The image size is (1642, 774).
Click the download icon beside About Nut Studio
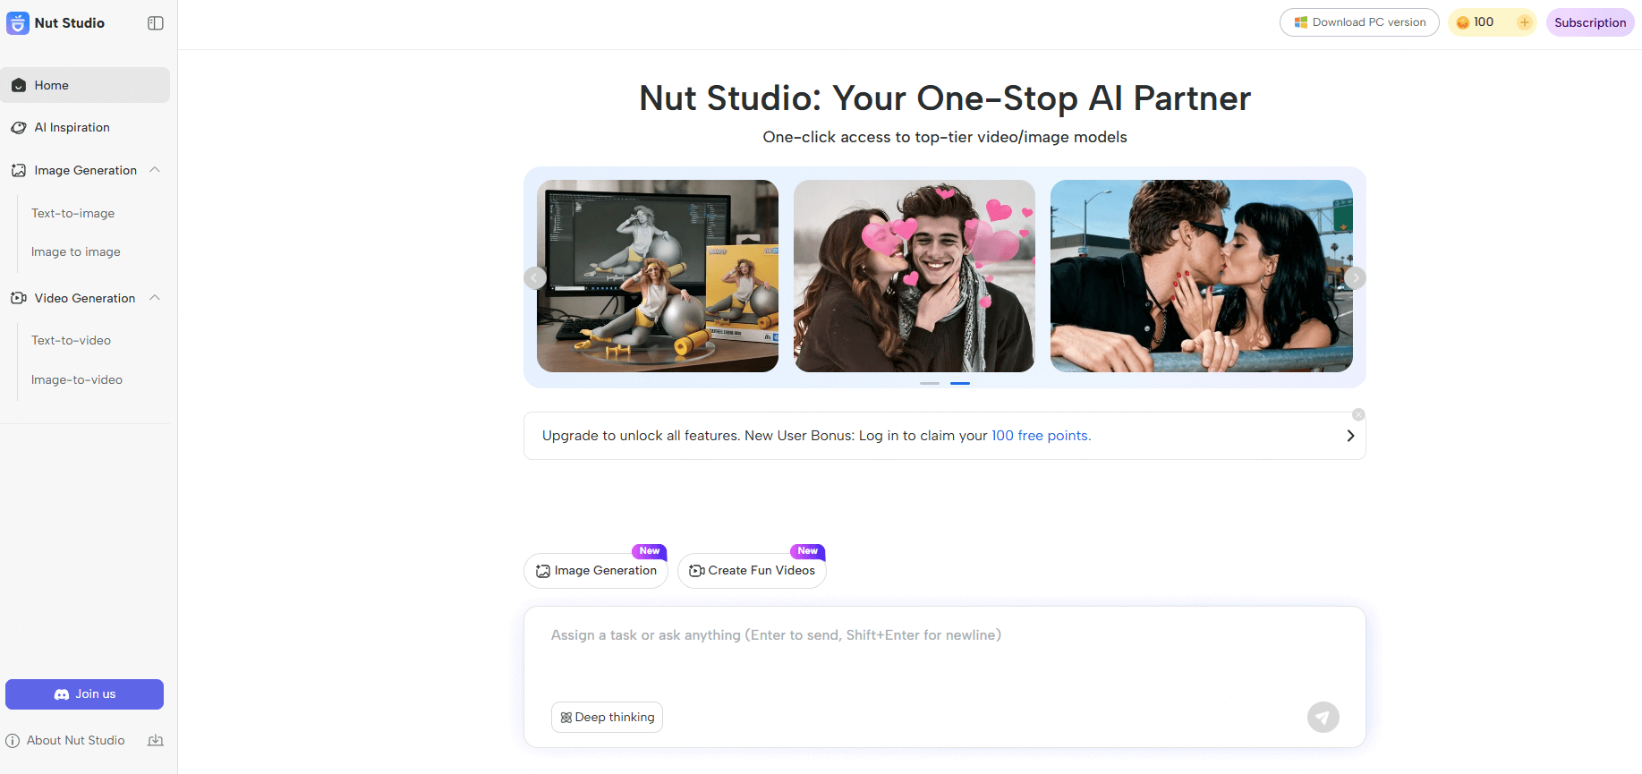pos(156,741)
